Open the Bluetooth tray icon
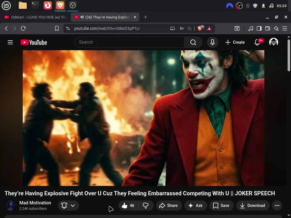 coord(248,6)
